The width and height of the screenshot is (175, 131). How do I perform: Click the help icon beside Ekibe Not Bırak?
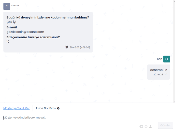coord(58,108)
